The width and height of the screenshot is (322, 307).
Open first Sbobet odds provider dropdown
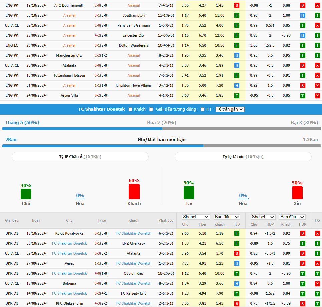(196, 217)
